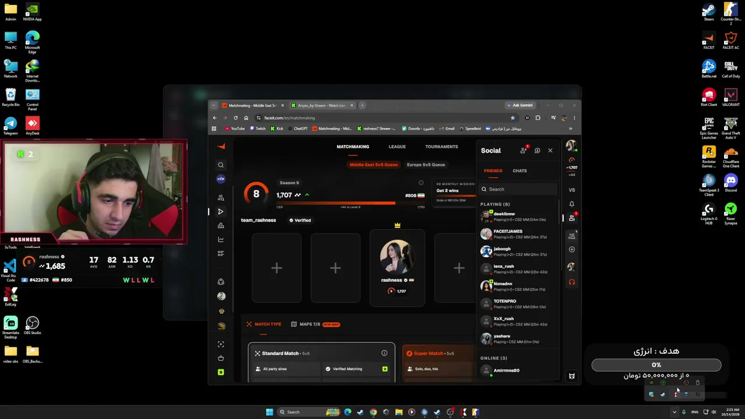Open the FACEIT search icon in sidebar

pos(221,165)
